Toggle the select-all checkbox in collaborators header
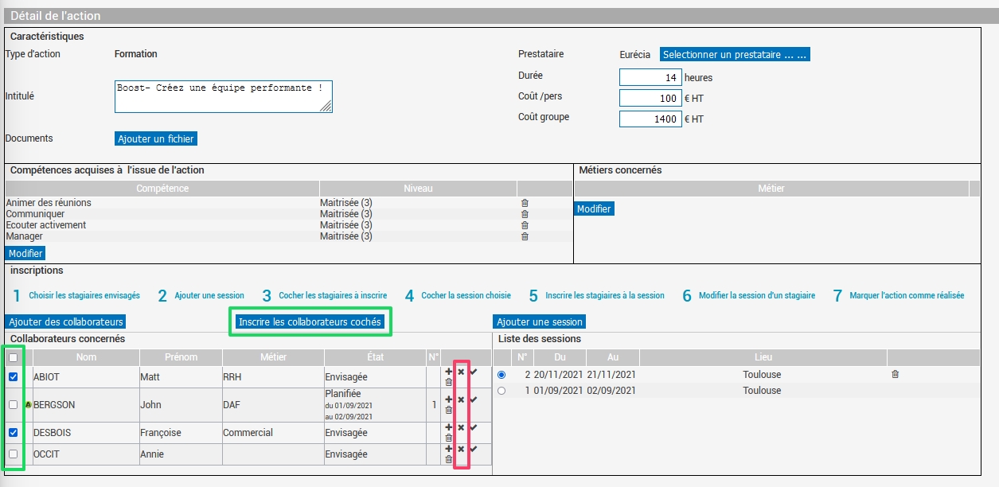The height and width of the screenshot is (487, 999). coord(13,358)
